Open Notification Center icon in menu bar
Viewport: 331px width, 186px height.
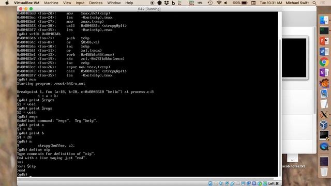click(323, 3)
